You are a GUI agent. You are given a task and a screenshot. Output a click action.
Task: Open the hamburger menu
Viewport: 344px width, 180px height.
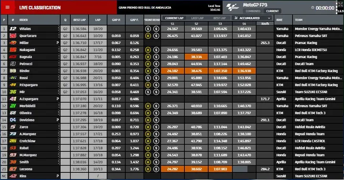point(8,7)
